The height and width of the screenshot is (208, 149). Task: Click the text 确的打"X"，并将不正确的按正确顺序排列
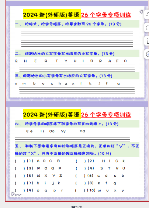pyautogui.click(x=63, y=154)
